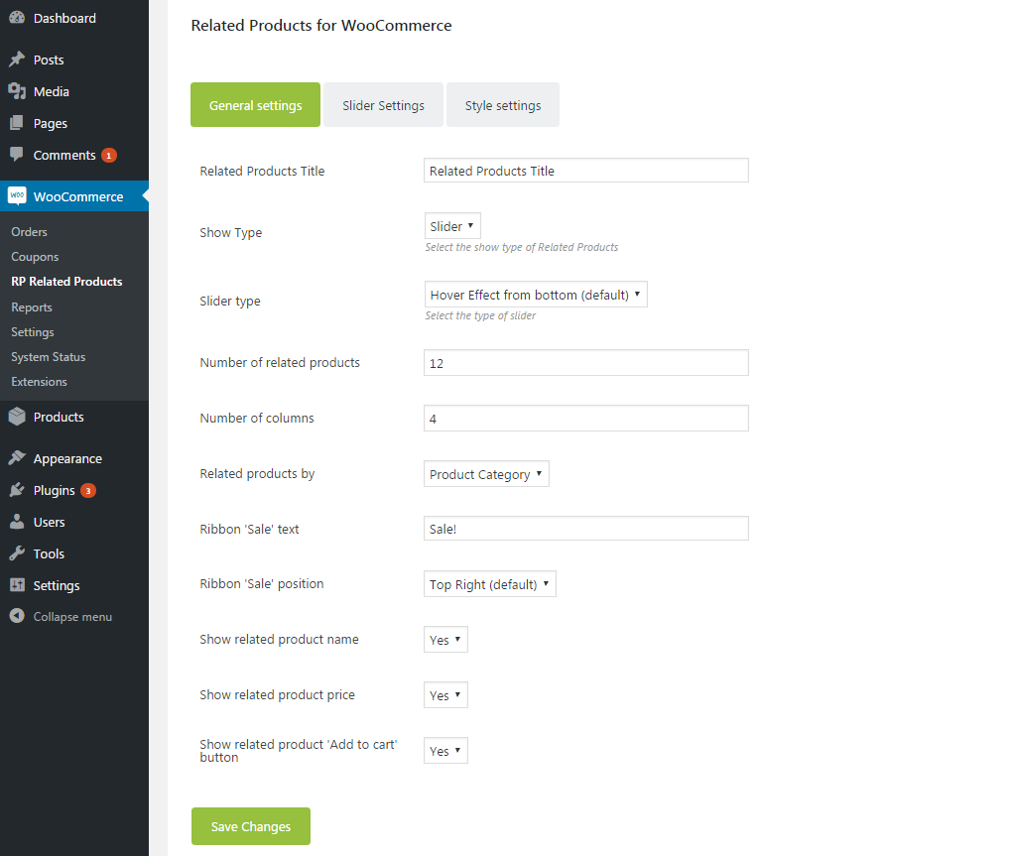Viewport: 1012px width, 856px height.
Task: Open Show related product name dropdown
Action: click(445, 639)
